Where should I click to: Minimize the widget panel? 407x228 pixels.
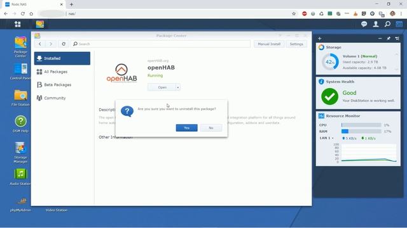point(380,38)
